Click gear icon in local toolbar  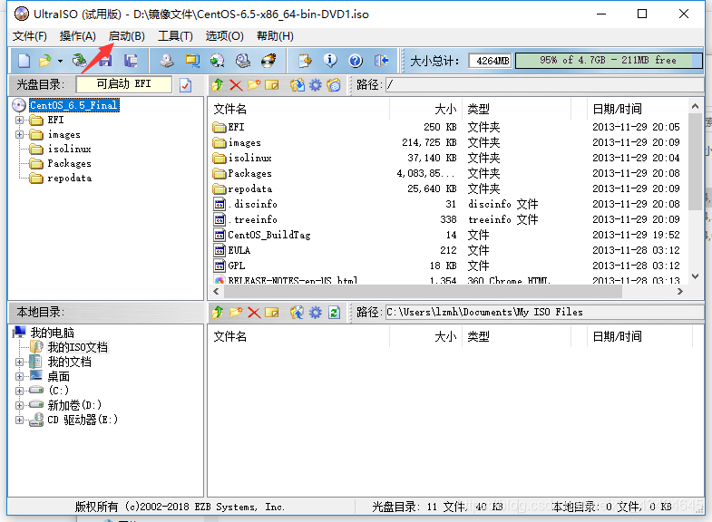pyautogui.click(x=315, y=313)
